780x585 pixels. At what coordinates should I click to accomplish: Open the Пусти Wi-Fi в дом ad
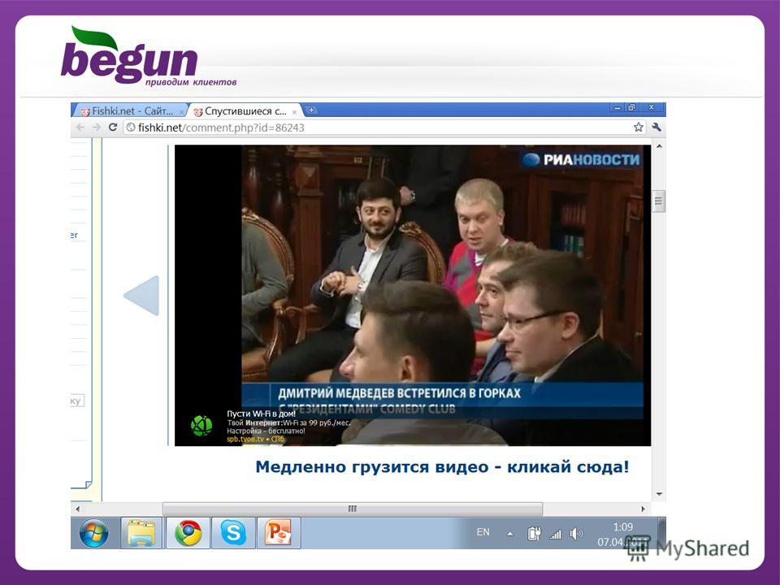pos(261,414)
